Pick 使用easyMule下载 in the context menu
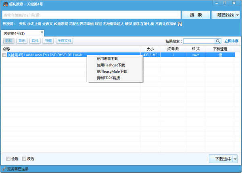Image resolution: width=242 pixels, height=173 pixels. 112,71
